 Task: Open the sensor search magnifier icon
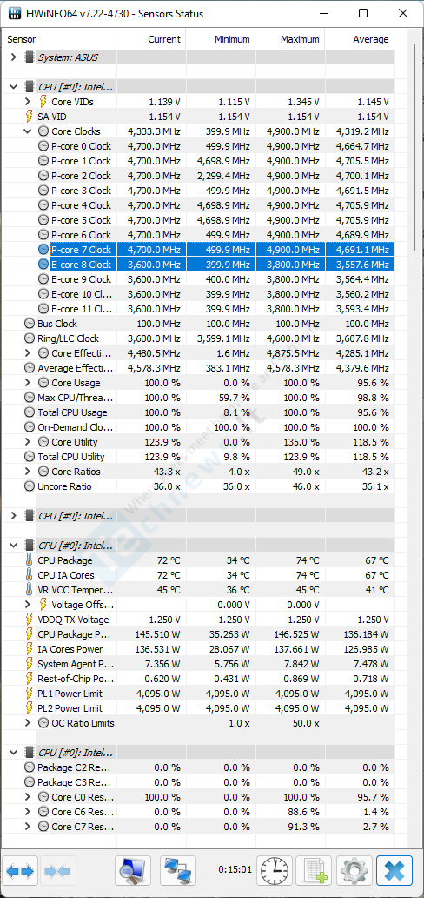coord(133,871)
